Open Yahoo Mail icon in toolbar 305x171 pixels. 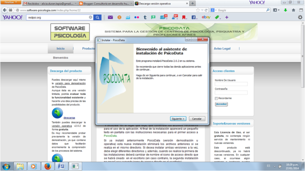(110, 18)
